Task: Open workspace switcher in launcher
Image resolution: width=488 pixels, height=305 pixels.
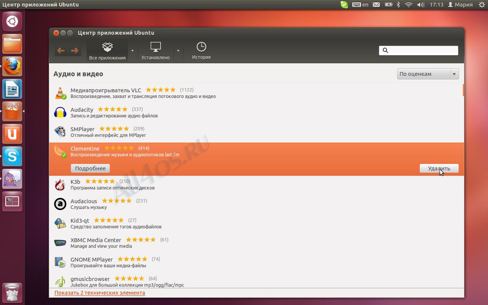Action: pos(12,201)
